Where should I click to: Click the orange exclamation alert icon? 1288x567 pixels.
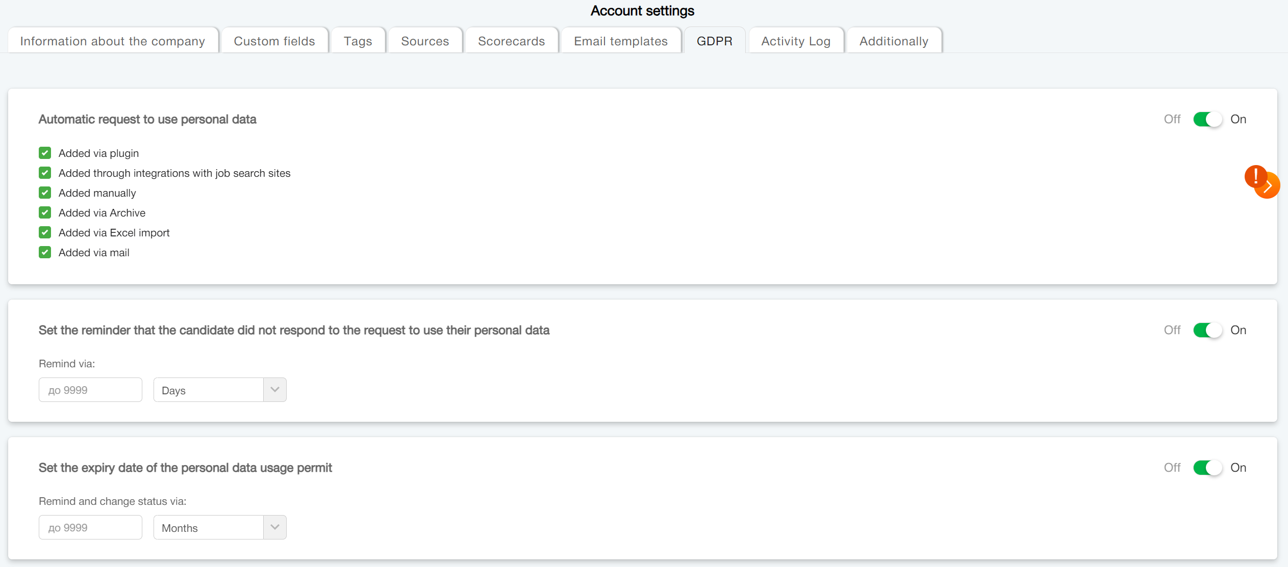tap(1255, 176)
